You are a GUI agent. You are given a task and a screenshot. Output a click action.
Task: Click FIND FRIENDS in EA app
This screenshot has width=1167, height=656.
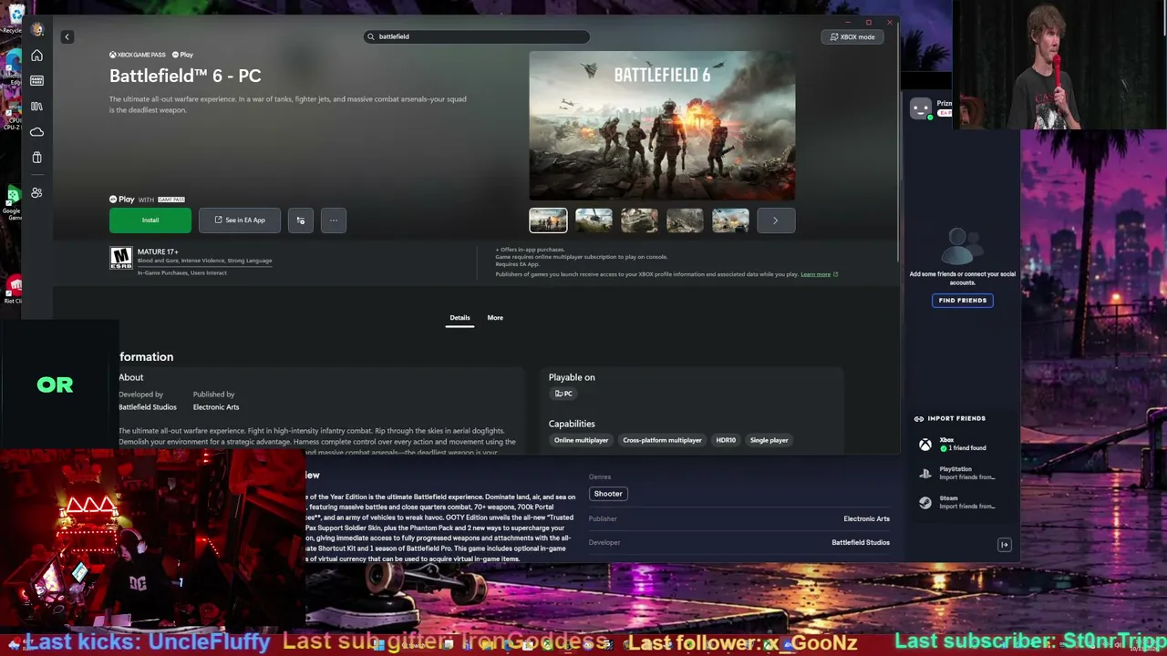[x=963, y=301]
